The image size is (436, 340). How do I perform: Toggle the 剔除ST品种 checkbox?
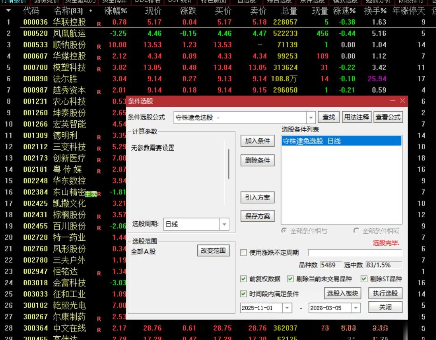[364, 279]
